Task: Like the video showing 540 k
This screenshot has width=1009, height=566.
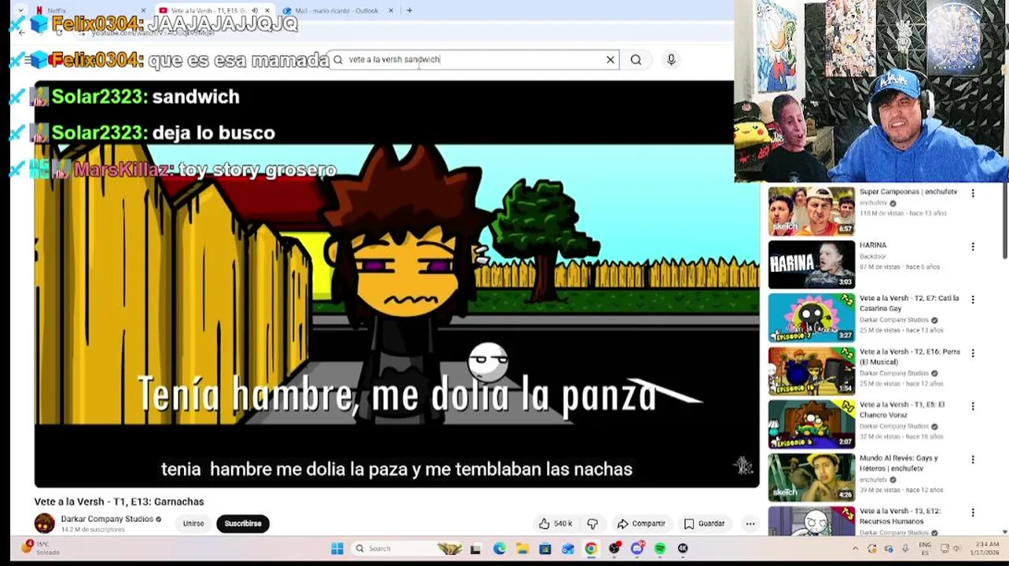Action: click(x=556, y=524)
